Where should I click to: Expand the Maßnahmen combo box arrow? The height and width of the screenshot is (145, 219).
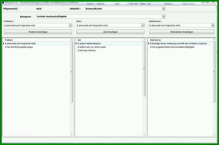tap(213, 25)
